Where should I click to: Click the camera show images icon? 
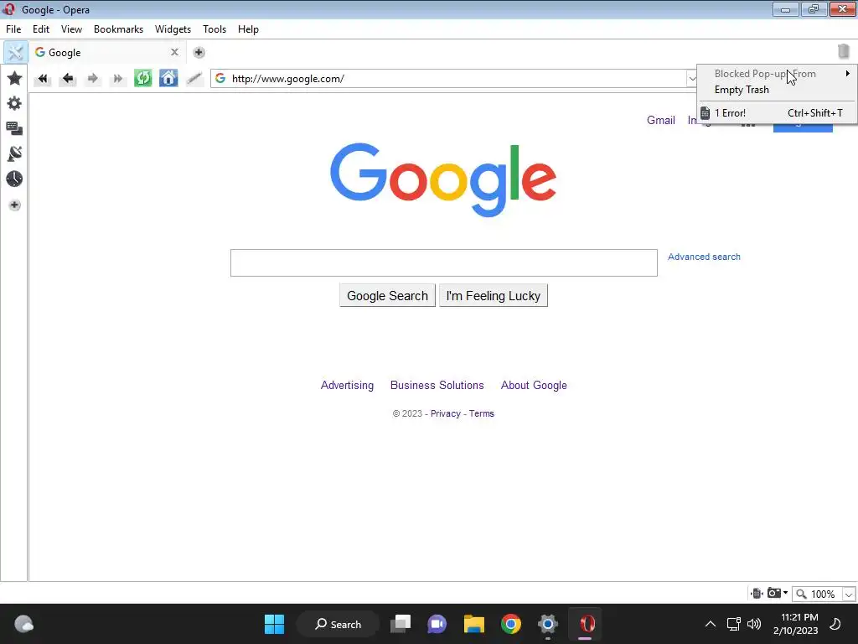click(x=773, y=593)
